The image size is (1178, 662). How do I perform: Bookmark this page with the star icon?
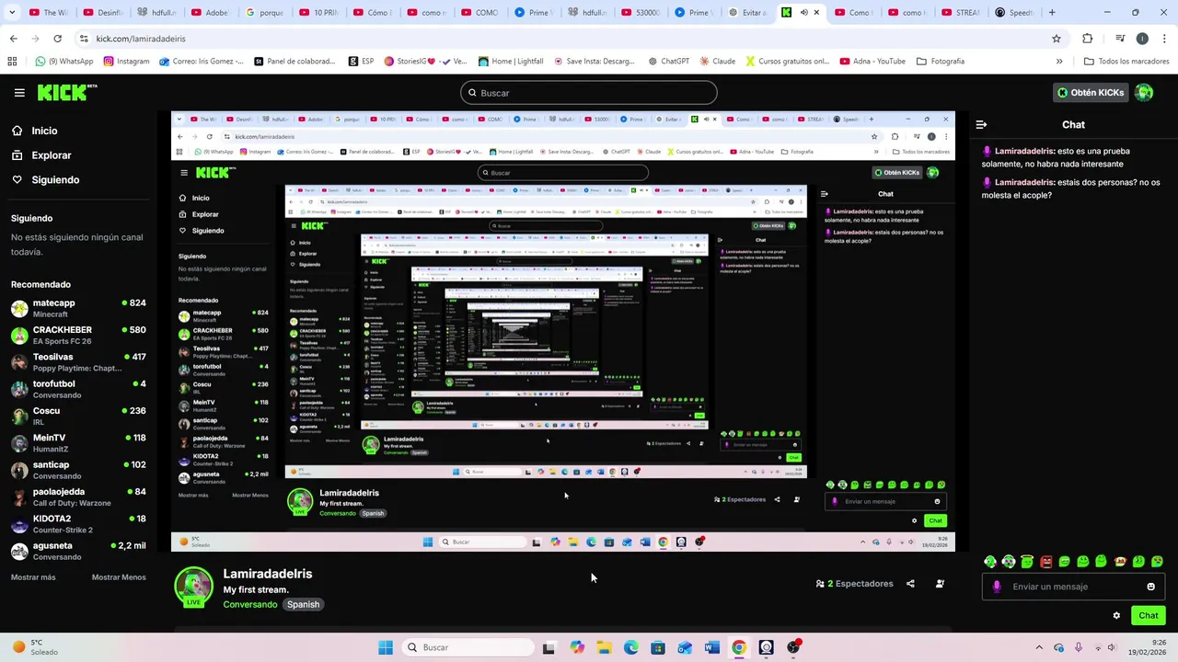[x=1057, y=39]
